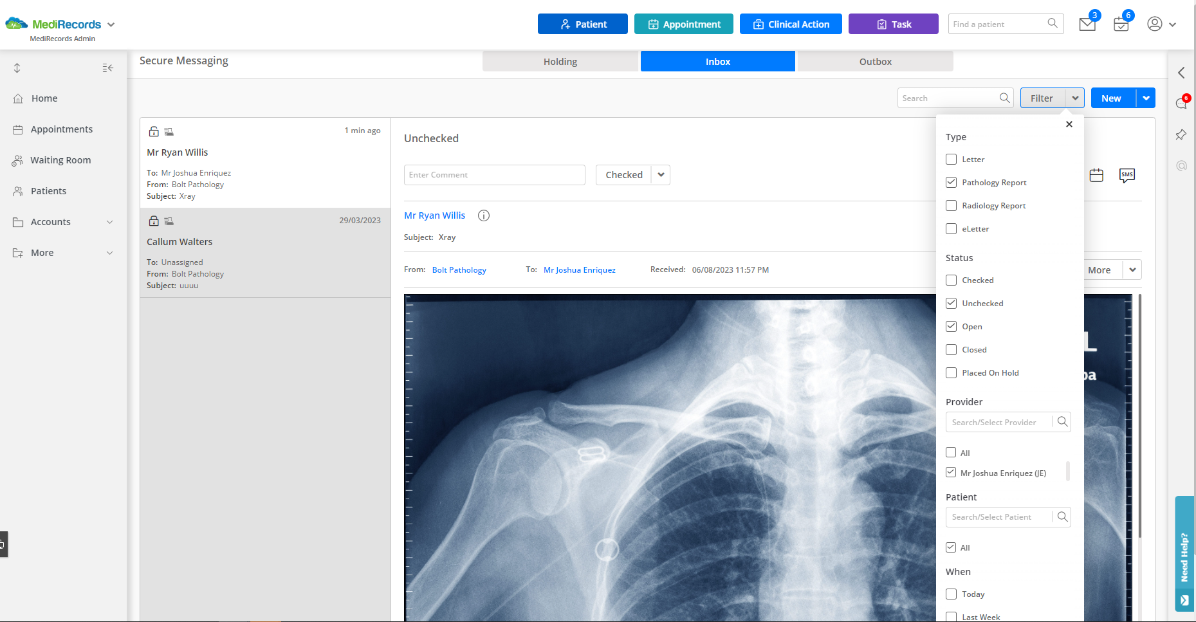
Task: Click the Patients icon in sidebar
Action: coord(18,191)
